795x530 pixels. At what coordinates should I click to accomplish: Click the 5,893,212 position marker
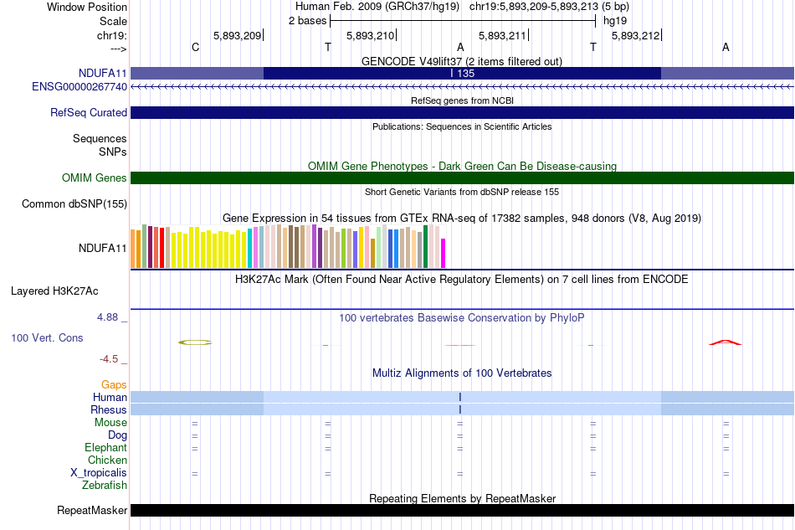637,35
